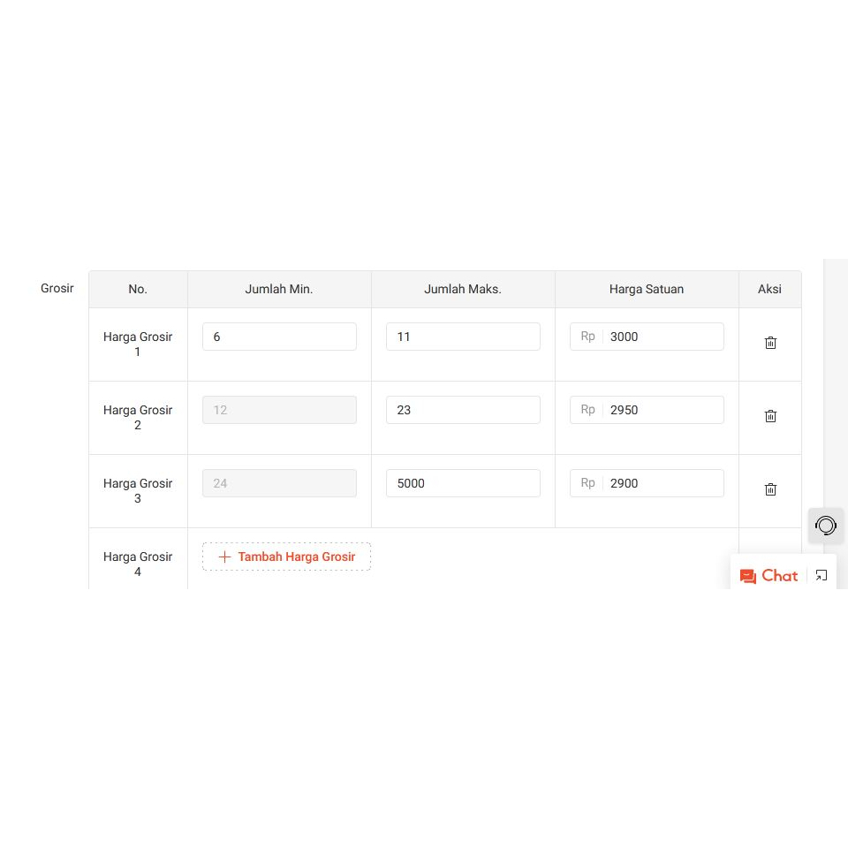The width and height of the screenshot is (848, 848).
Task: Open the Chat panel
Action: [x=769, y=575]
